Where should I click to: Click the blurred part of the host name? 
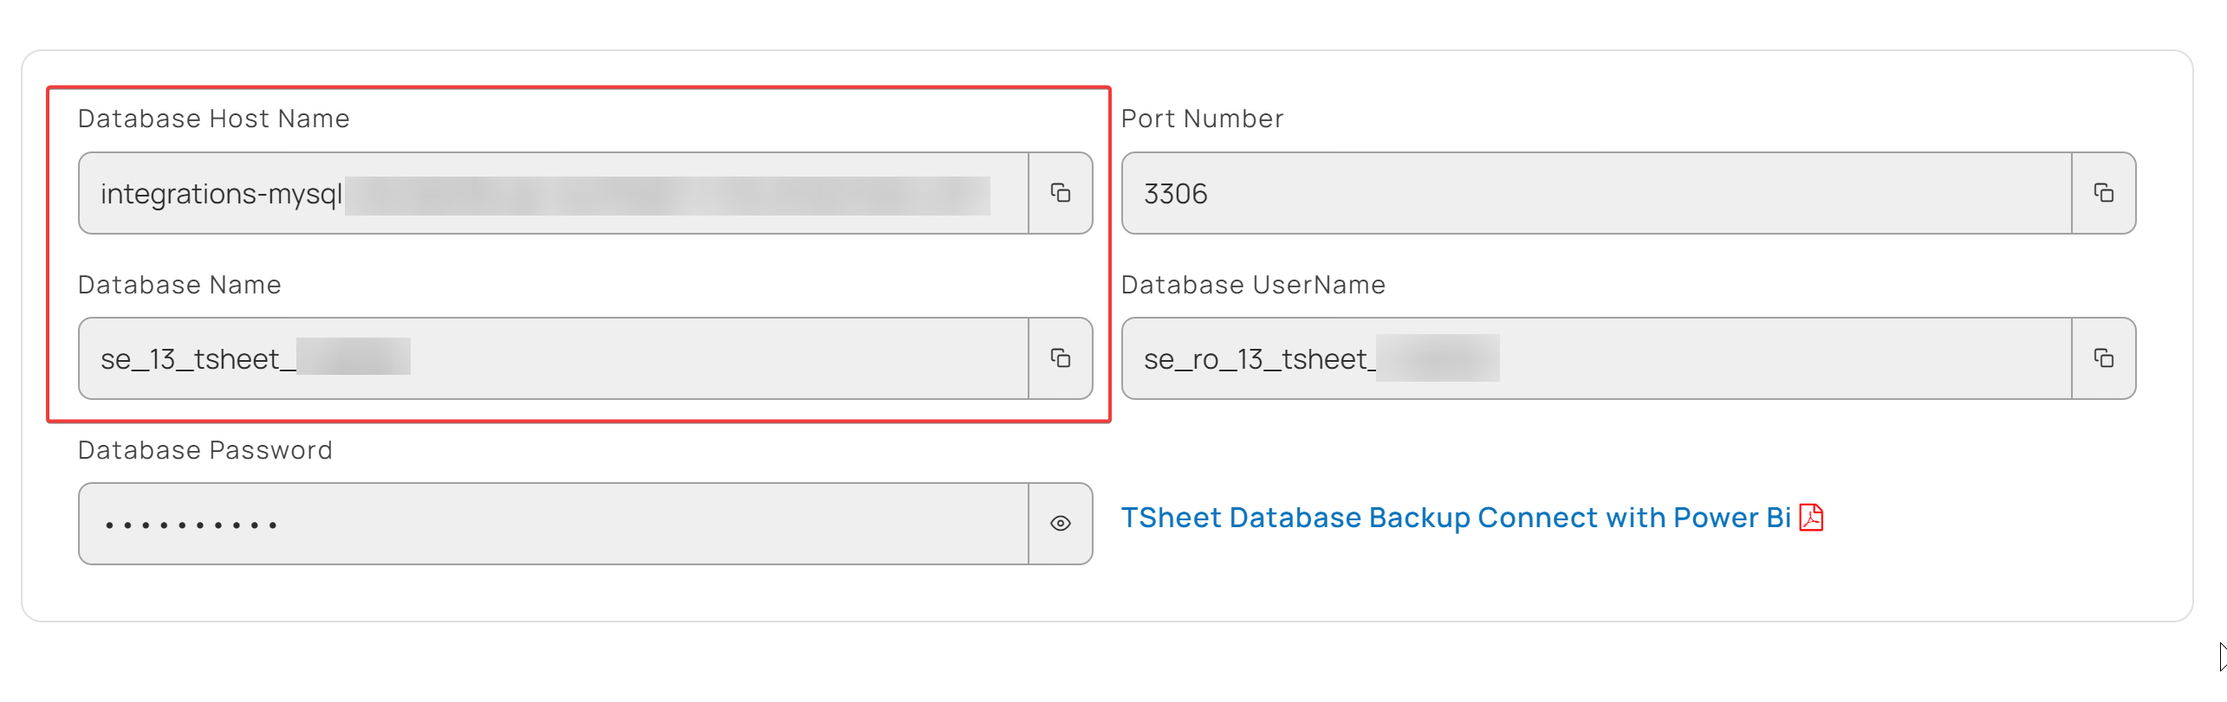tap(667, 196)
